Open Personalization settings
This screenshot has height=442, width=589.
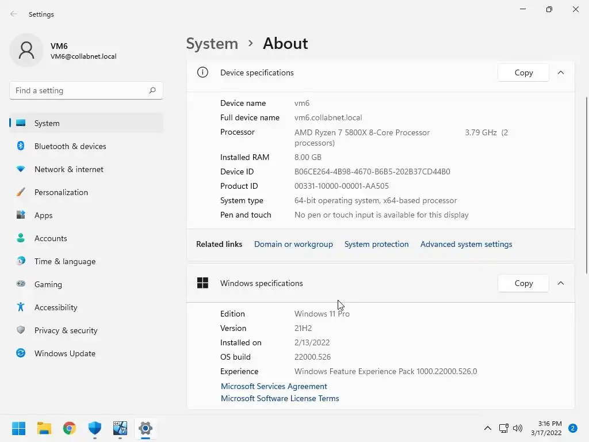tap(86, 192)
